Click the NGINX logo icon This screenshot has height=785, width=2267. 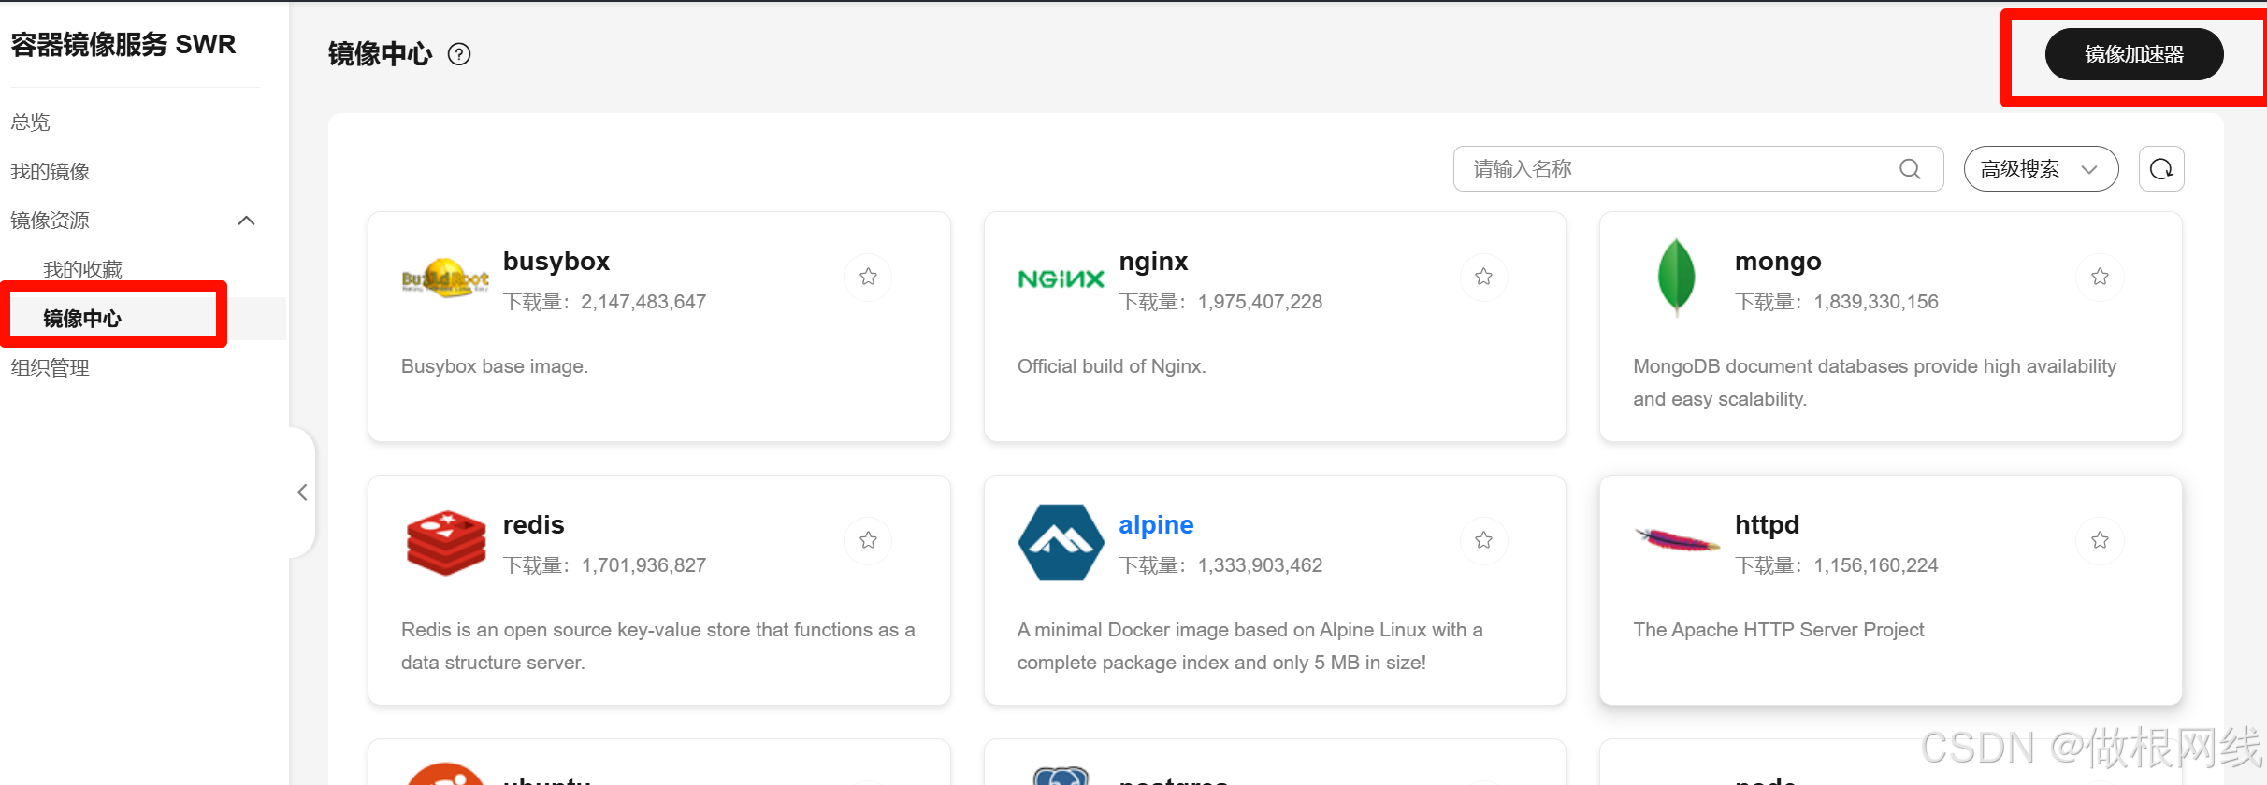pyautogui.click(x=1061, y=278)
